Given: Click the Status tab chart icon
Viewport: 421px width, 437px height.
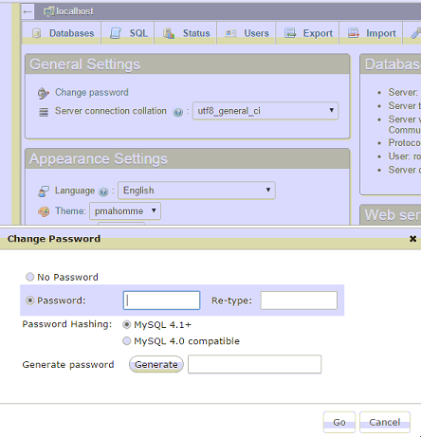Looking at the screenshot, I should [x=169, y=33].
